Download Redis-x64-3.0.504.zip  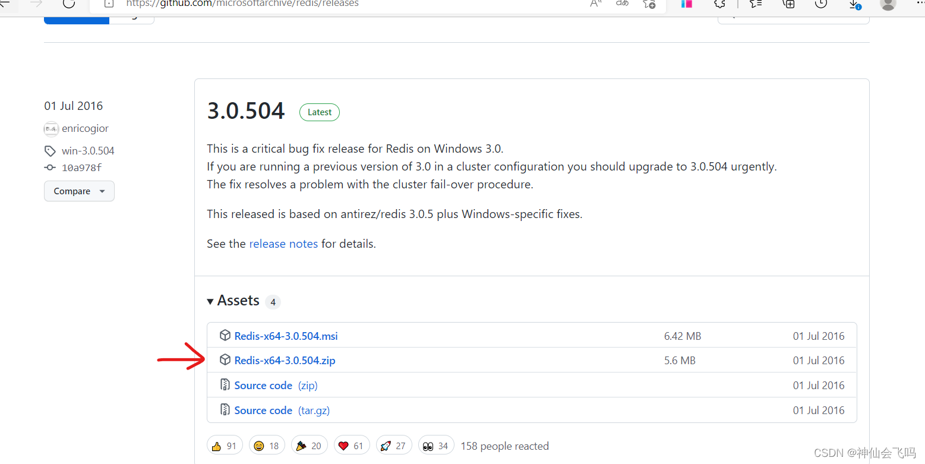[x=285, y=361]
